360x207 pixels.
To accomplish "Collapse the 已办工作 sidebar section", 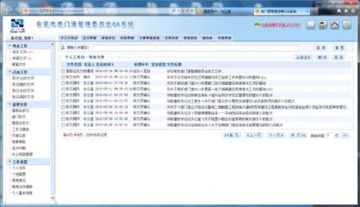I will pyautogui.click(x=10, y=72).
